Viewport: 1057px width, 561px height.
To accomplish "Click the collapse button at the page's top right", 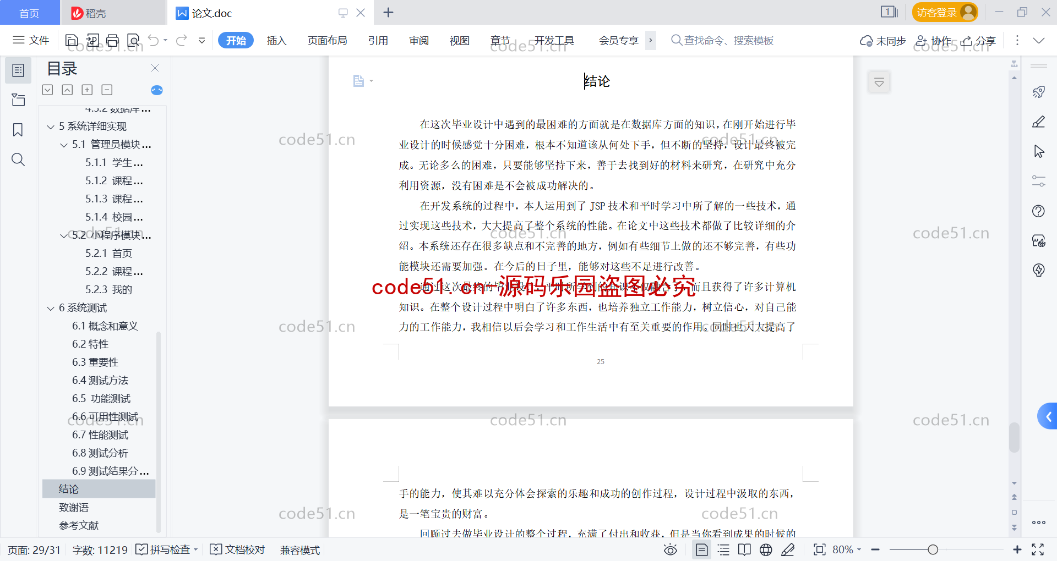I will click(x=879, y=82).
